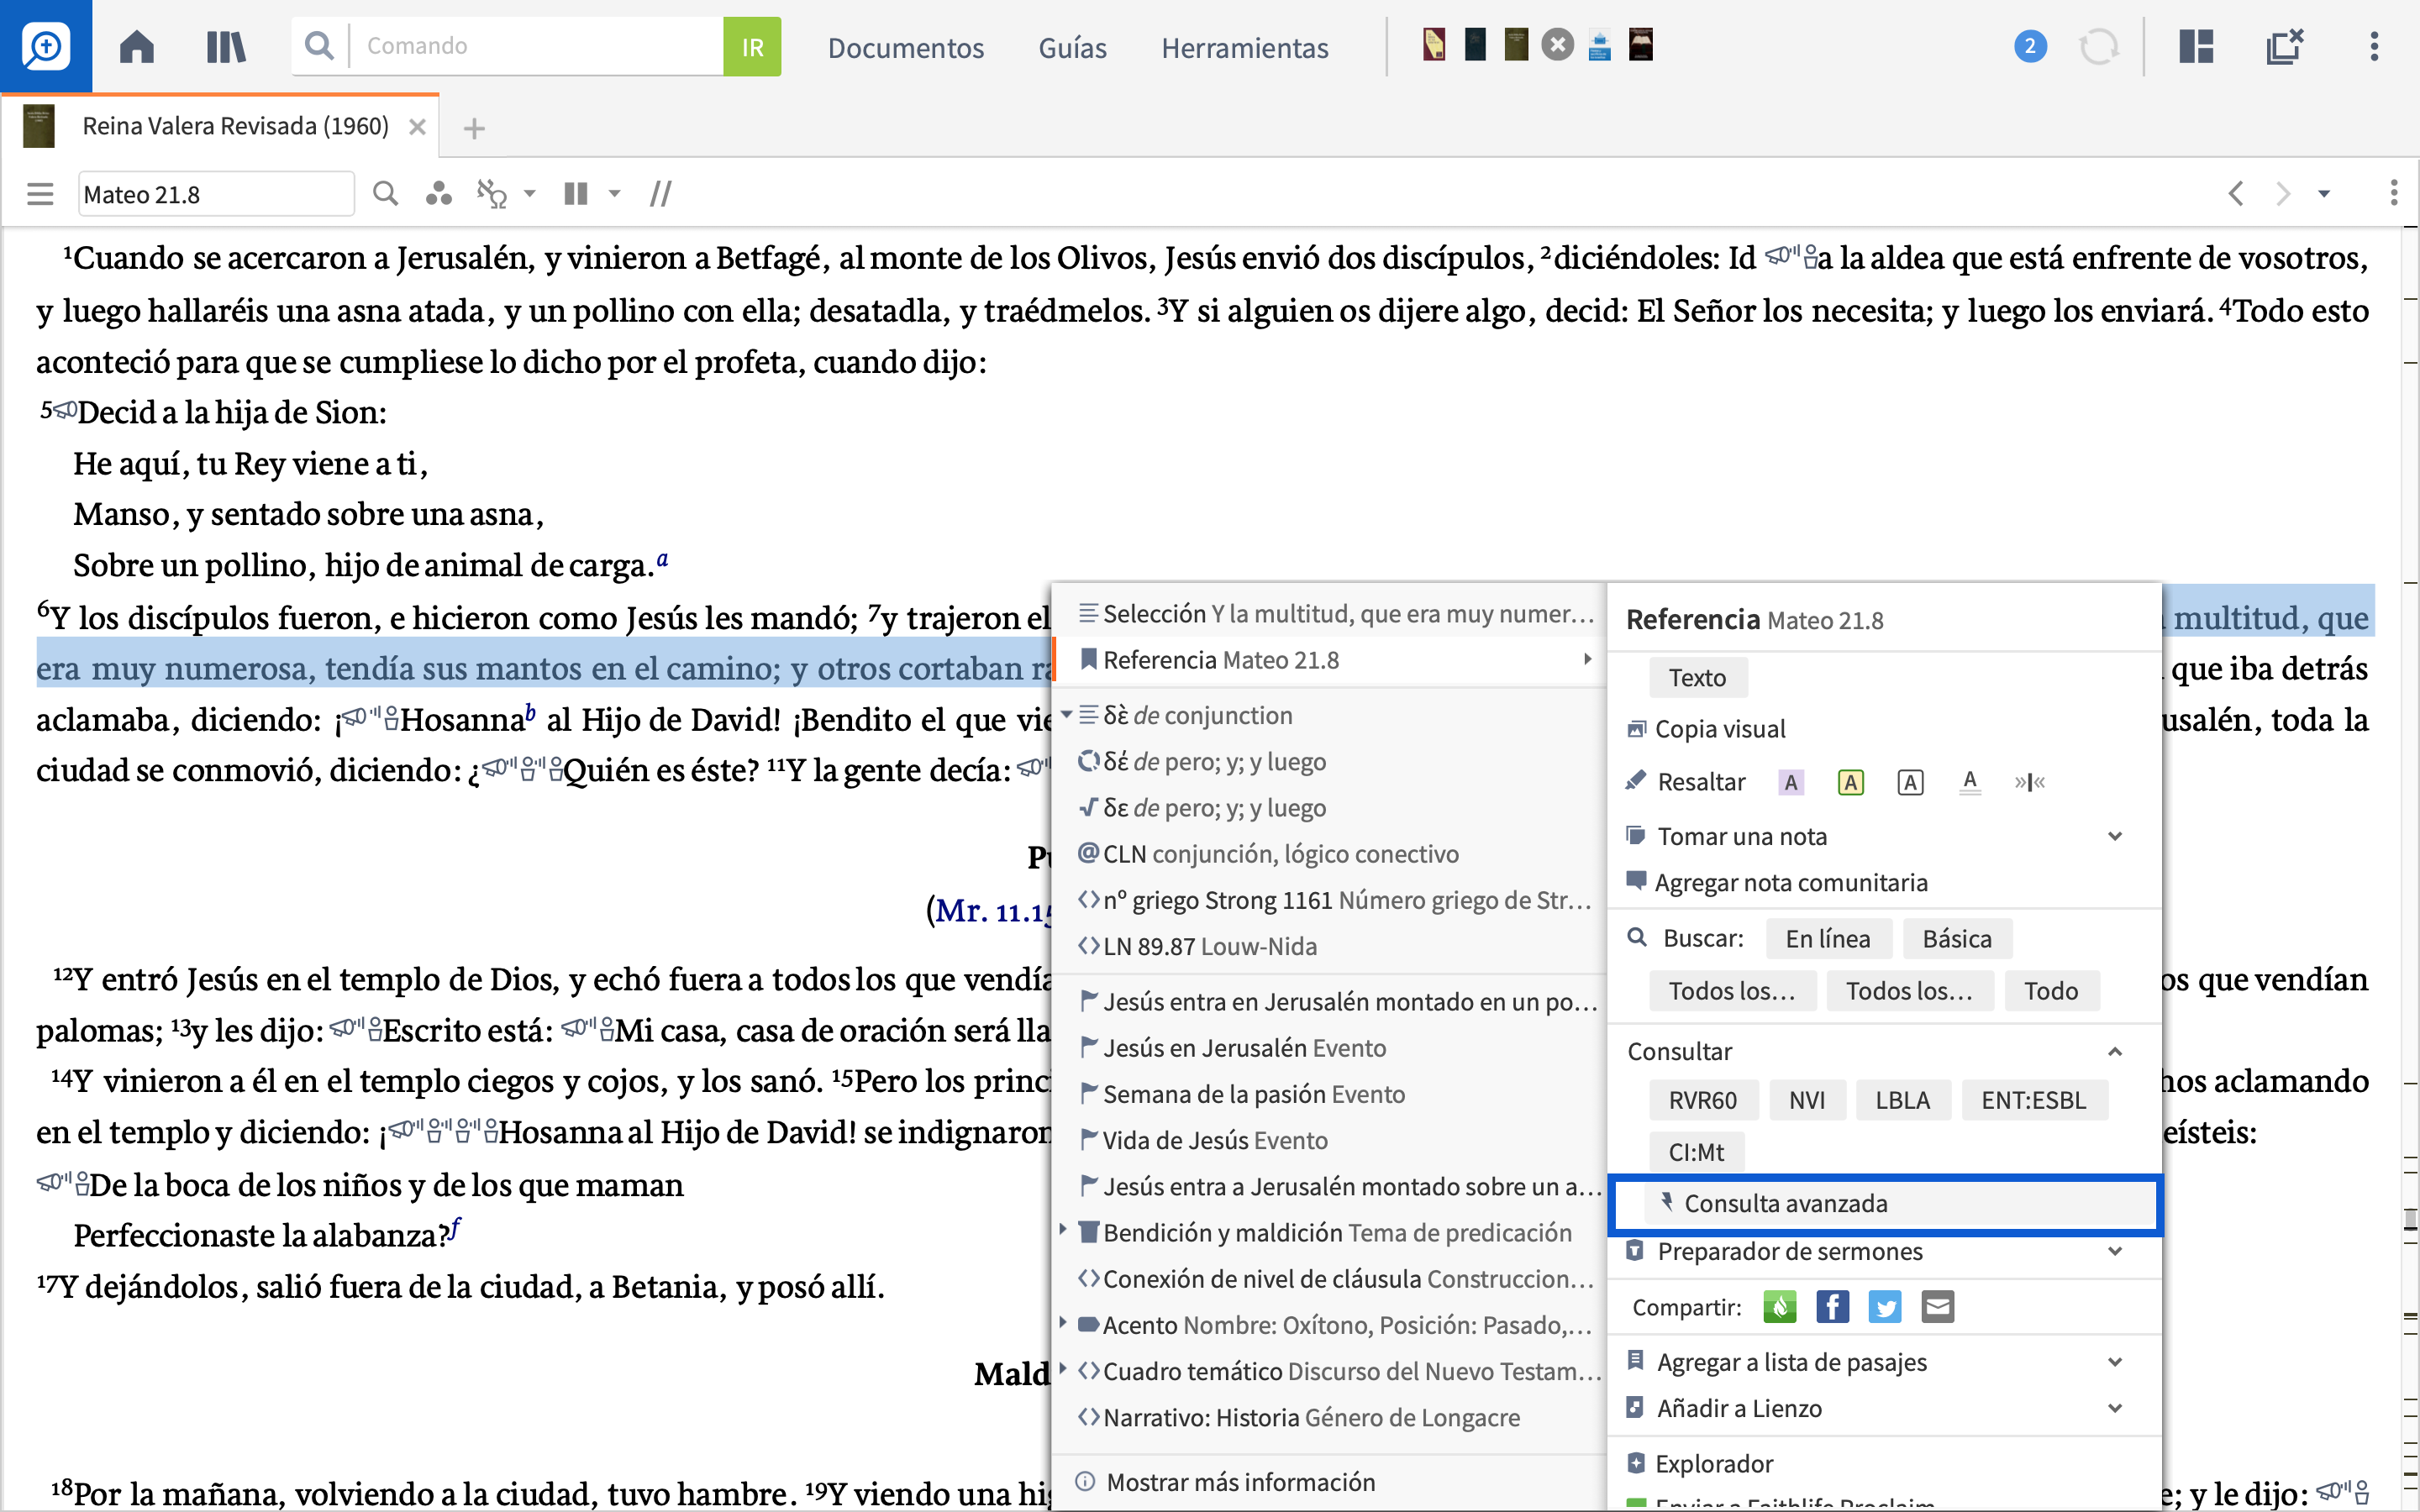
Task: Open the resource hamburger contents menu
Action: click(40, 194)
